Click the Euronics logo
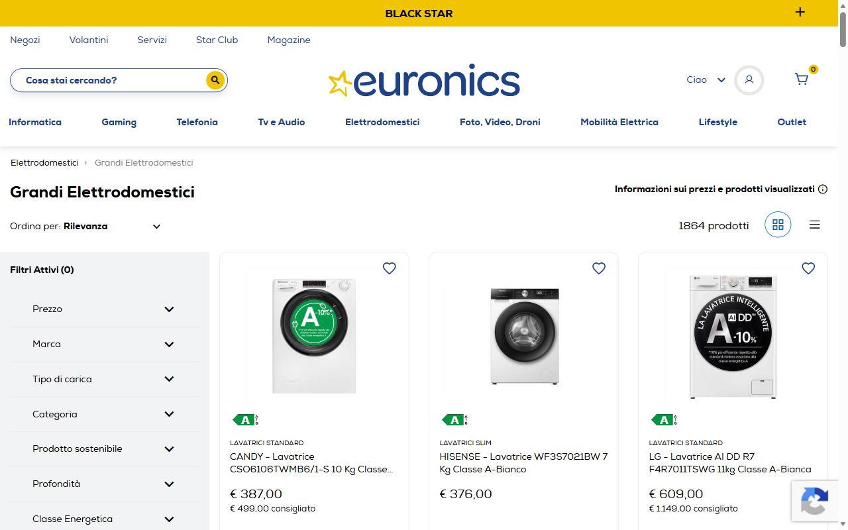Image resolution: width=848 pixels, height=530 pixels. click(424, 81)
